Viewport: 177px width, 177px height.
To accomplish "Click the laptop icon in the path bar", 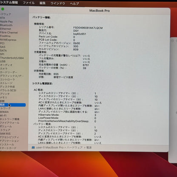I will (x=33, y=148).
